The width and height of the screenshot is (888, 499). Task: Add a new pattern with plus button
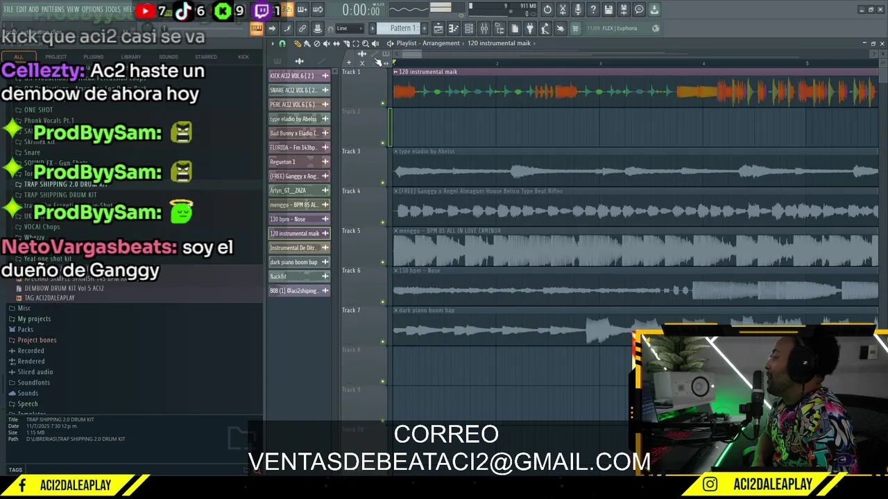[x=425, y=28]
